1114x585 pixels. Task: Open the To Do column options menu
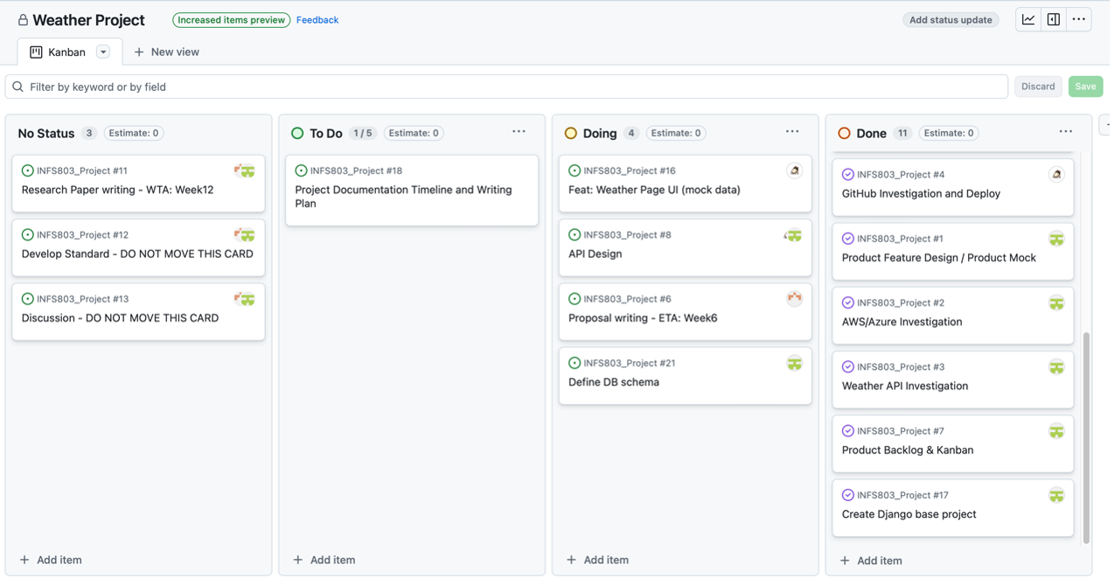pyautogui.click(x=519, y=132)
